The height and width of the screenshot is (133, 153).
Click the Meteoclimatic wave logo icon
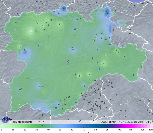(x=6, y=119)
